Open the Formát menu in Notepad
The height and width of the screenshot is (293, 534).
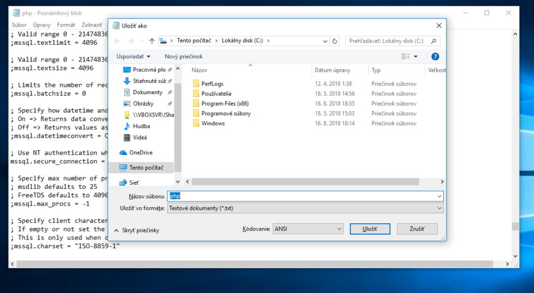click(66, 24)
